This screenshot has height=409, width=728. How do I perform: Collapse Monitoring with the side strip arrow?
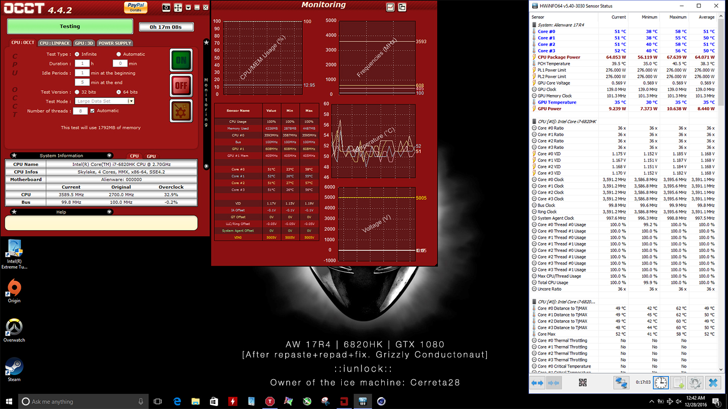206,166
